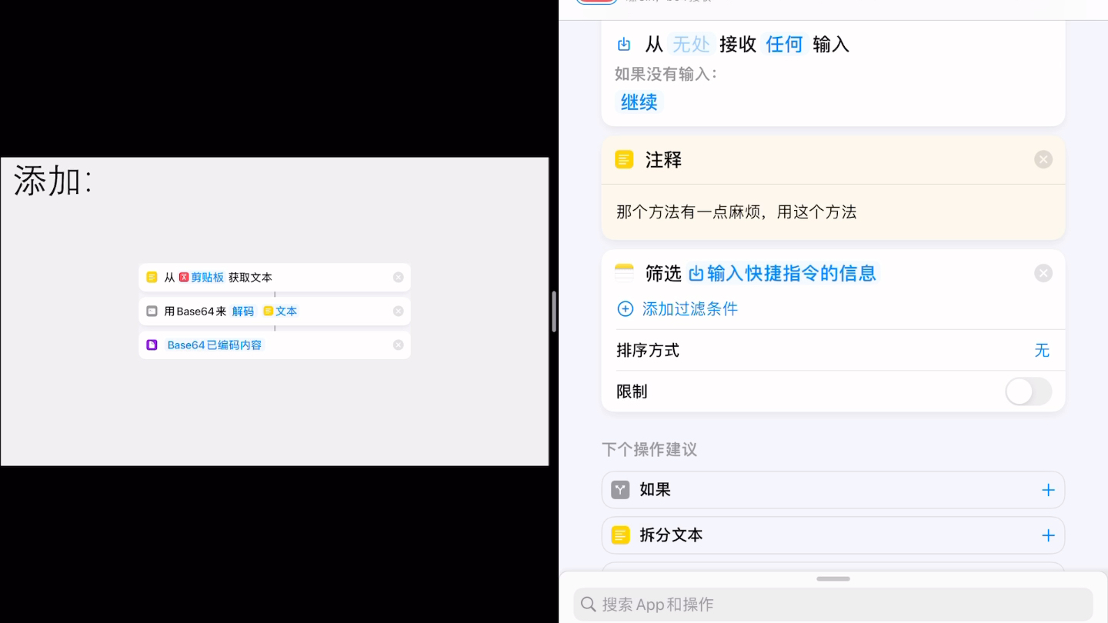Click the 拆分文本 suggested action row
The height and width of the screenshot is (623, 1108).
[x=833, y=535]
